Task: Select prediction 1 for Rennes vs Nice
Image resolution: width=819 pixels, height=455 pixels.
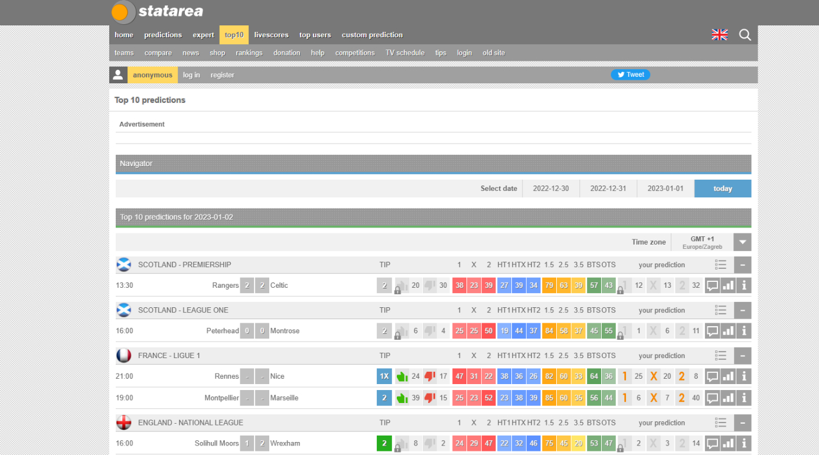Action: [625, 376]
